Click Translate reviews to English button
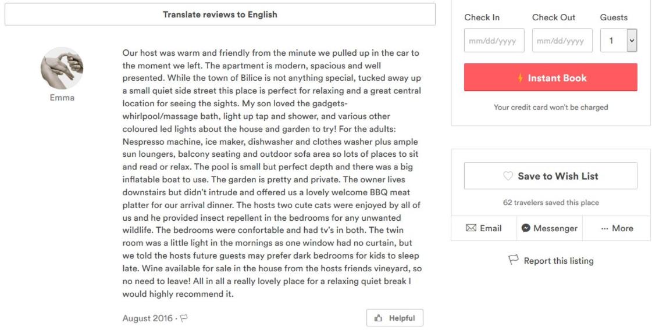 click(220, 15)
